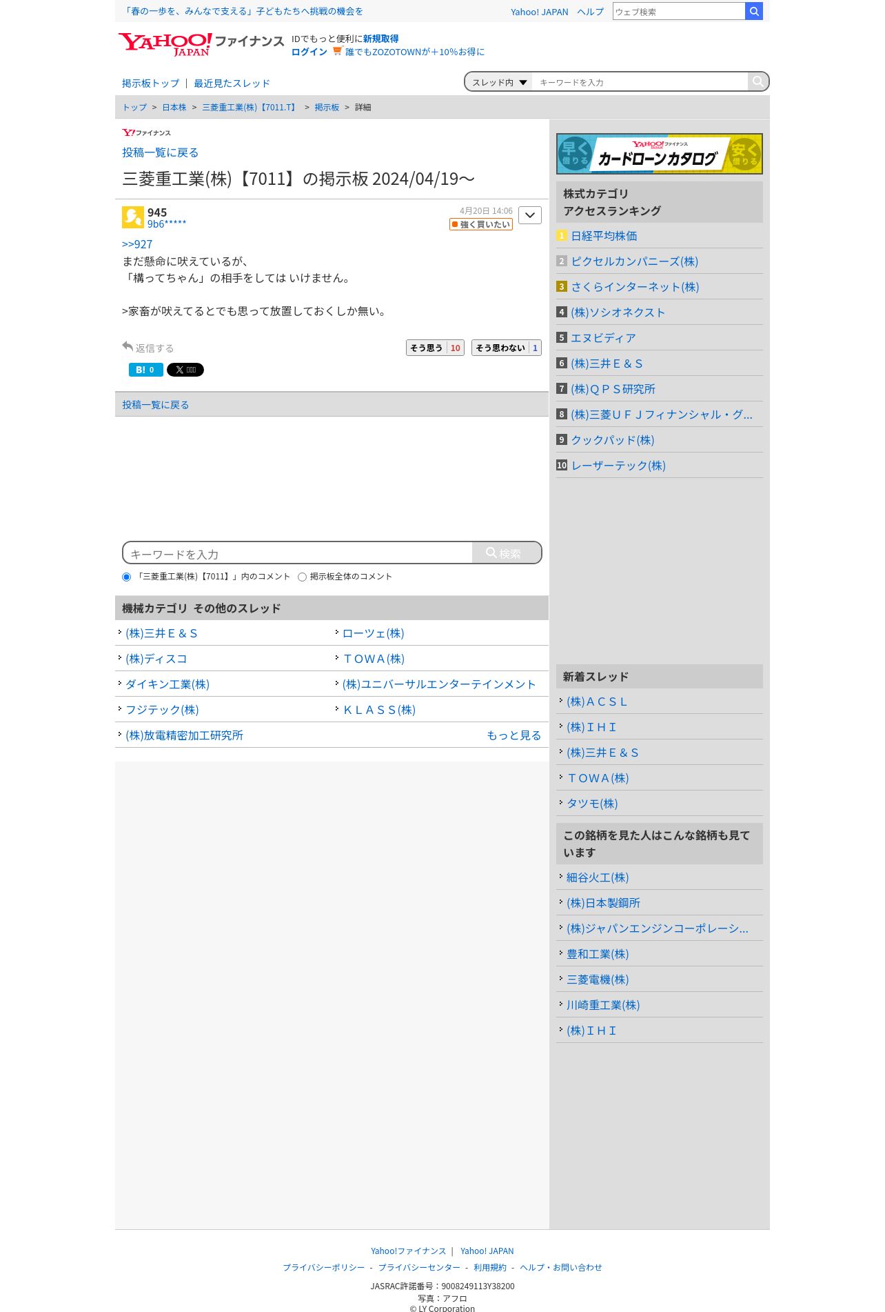Select the 掲示板全体のコメント radio button

(x=302, y=577)
